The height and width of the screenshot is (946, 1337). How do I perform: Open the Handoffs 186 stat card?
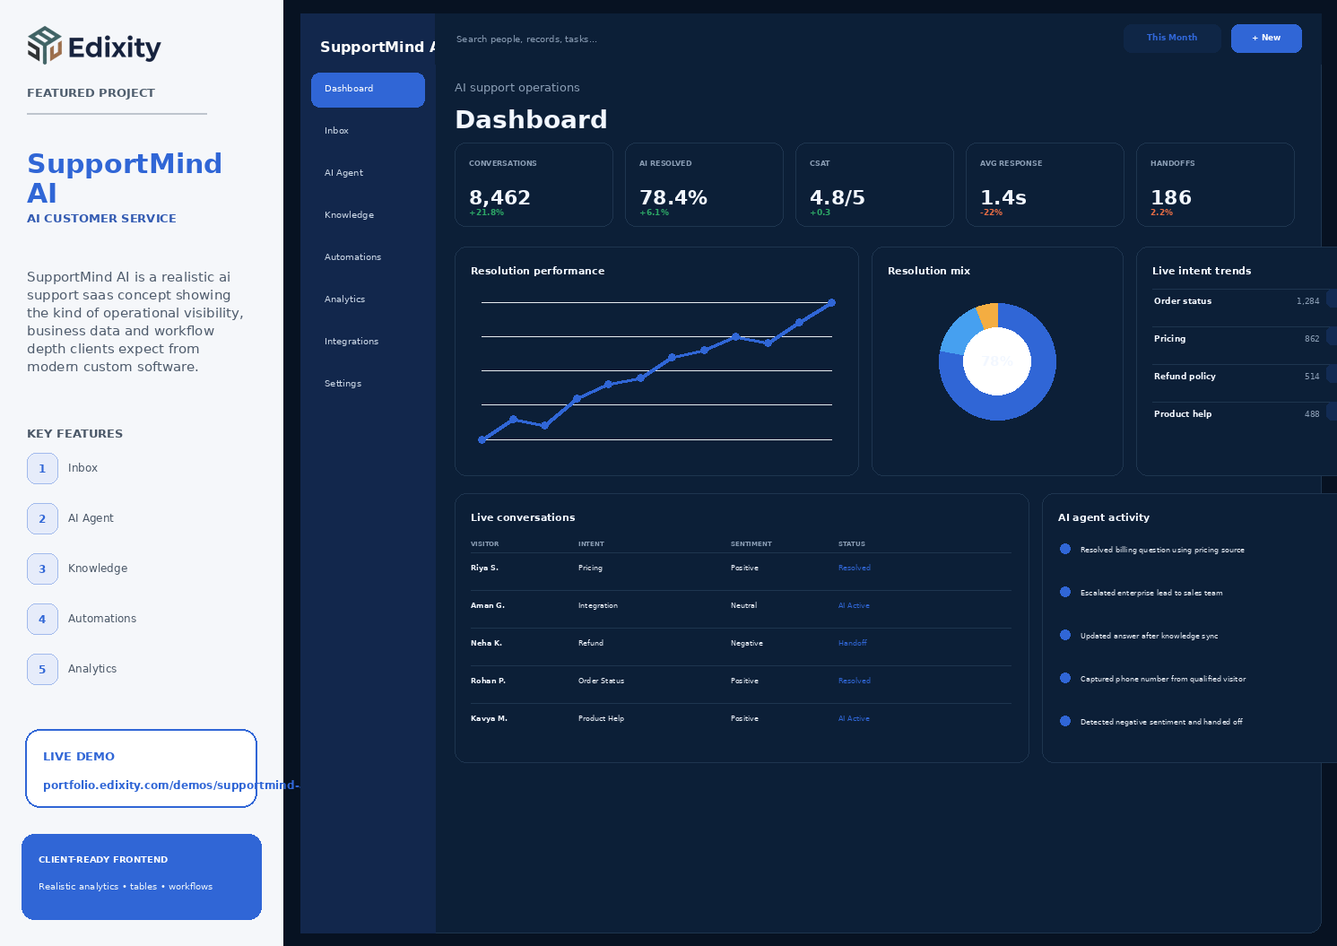[1215, 185]
